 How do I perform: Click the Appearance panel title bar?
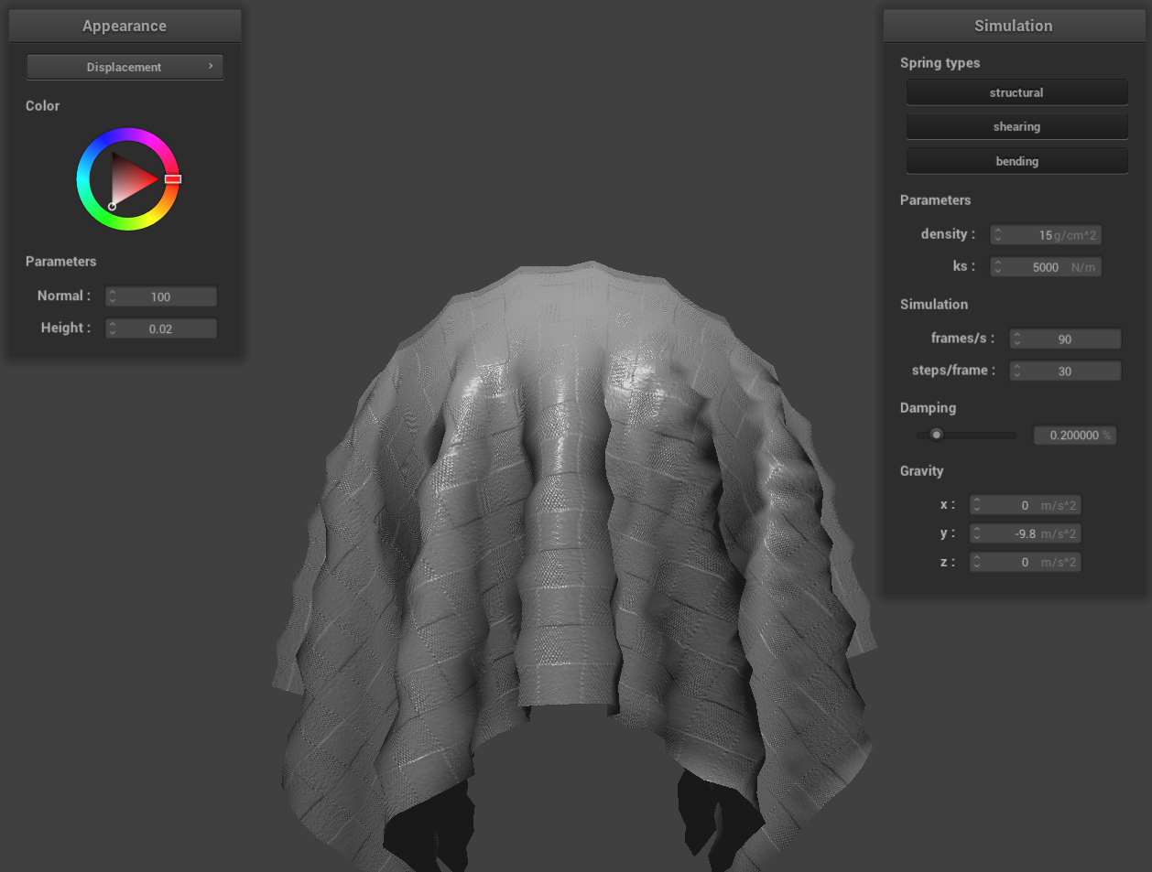[x=125, y=26]
